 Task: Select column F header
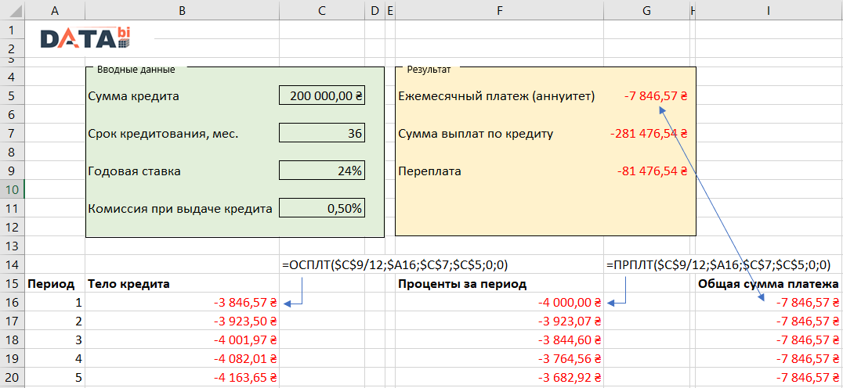click(500, 10)
